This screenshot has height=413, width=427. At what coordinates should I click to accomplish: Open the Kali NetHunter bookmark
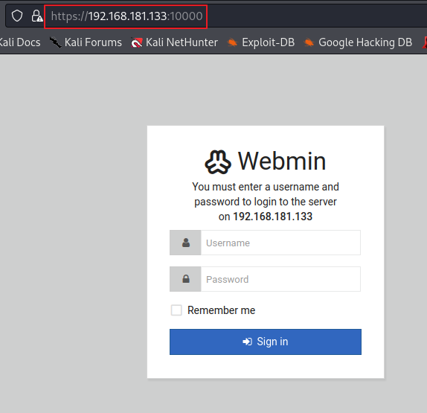tap(174, 42)
